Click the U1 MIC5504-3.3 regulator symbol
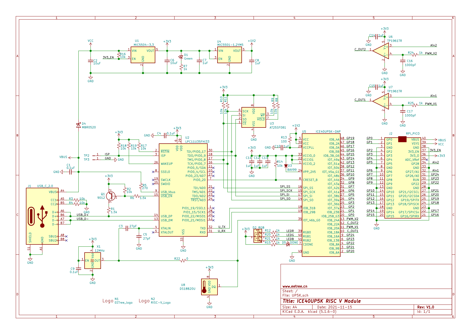 143,55
